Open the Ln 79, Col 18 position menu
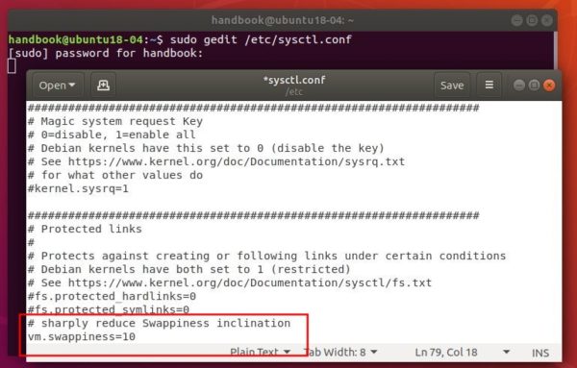Image resolution: width=577 pixels, height=368 pixels. pos(463,352)
